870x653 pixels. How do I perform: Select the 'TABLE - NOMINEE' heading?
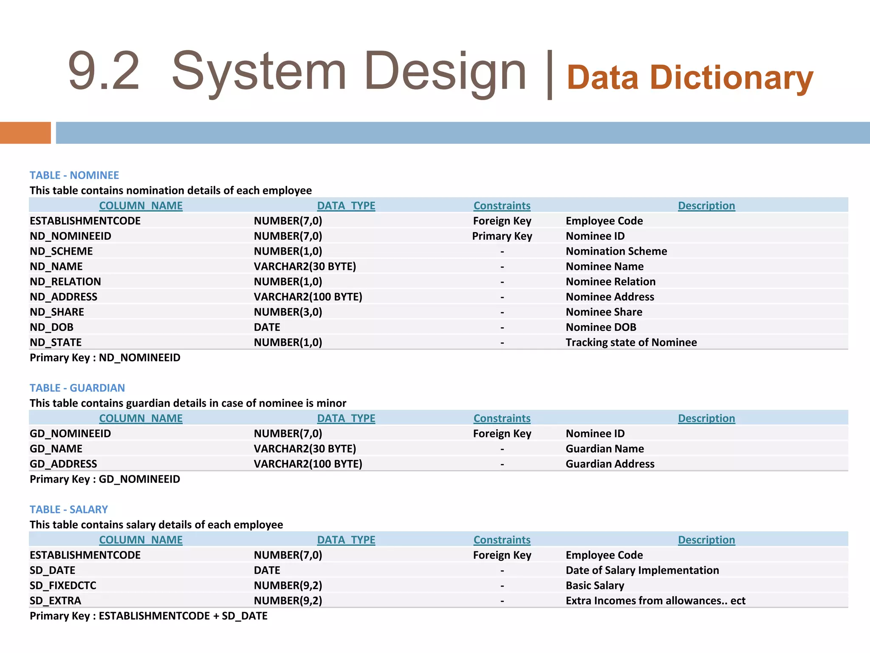pos(74,175)
